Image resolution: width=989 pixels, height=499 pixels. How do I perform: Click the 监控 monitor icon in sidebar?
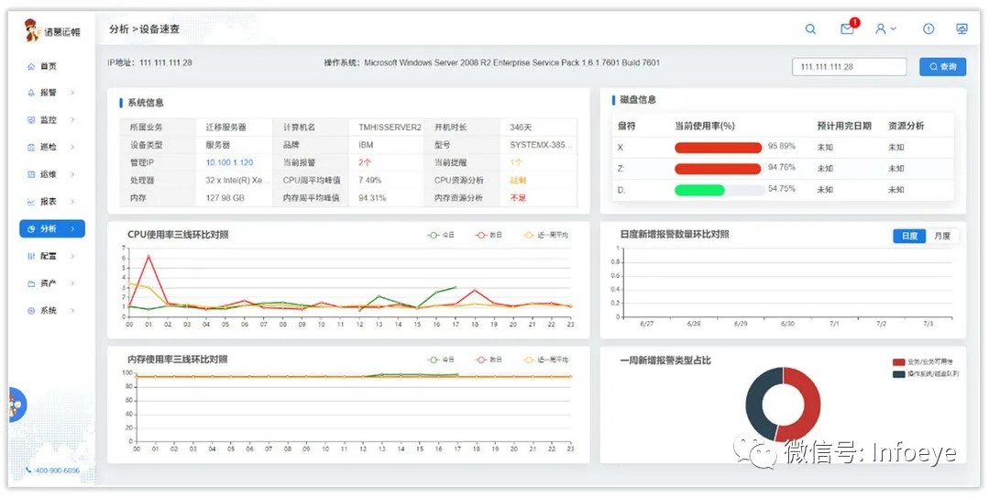pos(31,120)
